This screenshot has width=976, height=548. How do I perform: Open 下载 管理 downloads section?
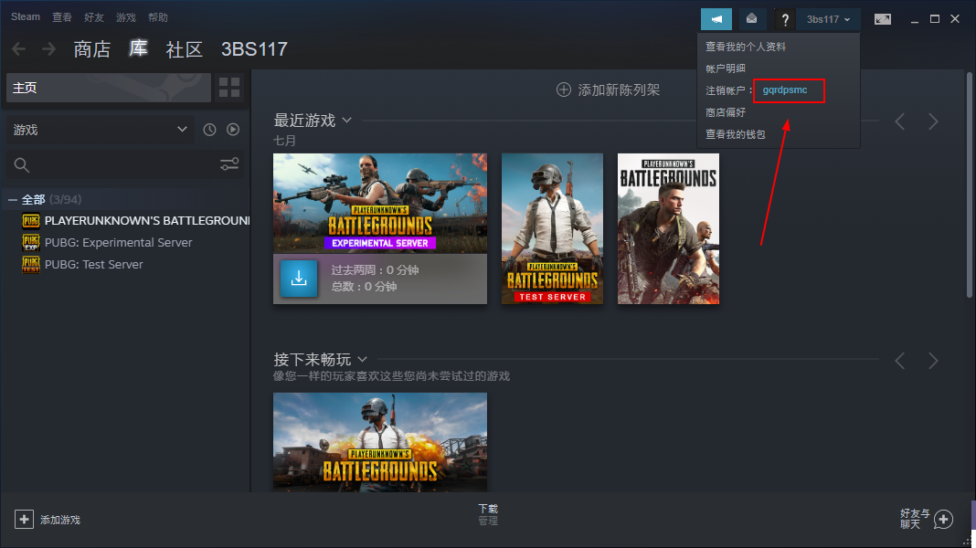click(x=488, y=514)
